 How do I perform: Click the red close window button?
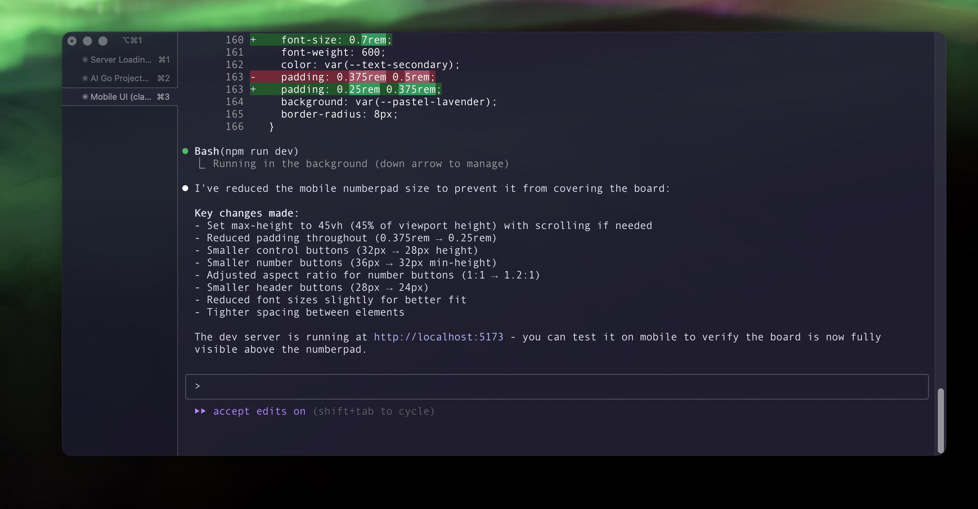pyautogui.click(x=72, y=41)
